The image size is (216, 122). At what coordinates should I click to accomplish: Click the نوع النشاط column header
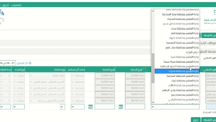click(60, 70)
